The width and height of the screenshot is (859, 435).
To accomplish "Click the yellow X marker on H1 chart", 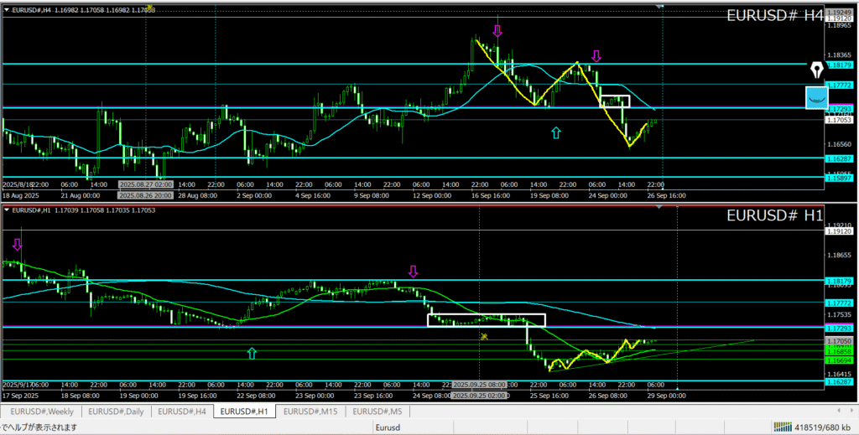I will pos(484,336).
